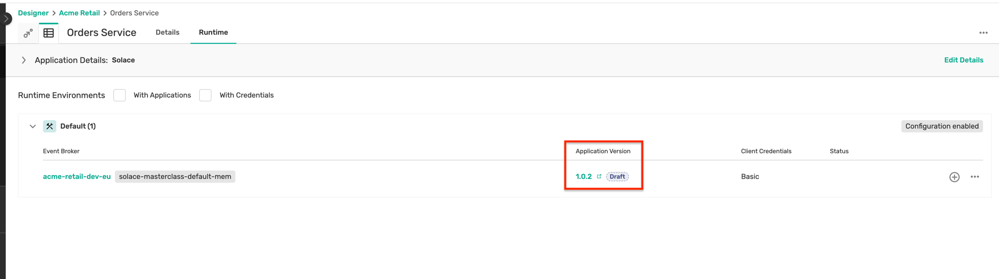Open application version 1.0.2
999x279 pixels.
tap(583, 177)
